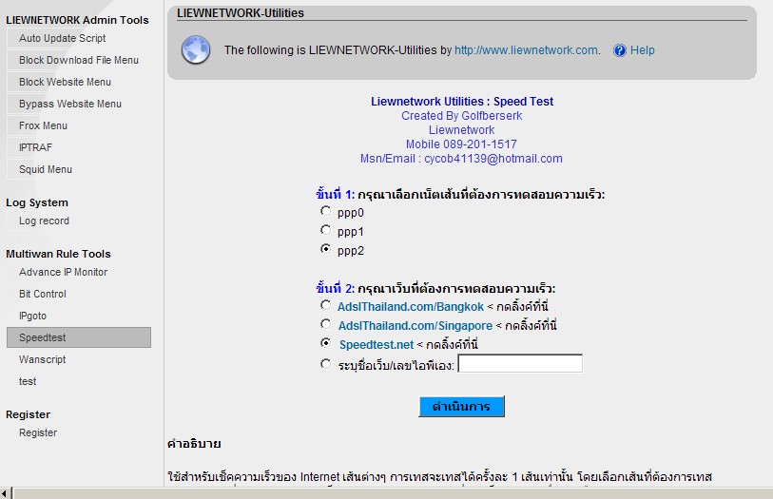The width and height of the screenshot is (773, 499).
Task: Select the highlighted Speedtest sidebar item
Action: 79,337
